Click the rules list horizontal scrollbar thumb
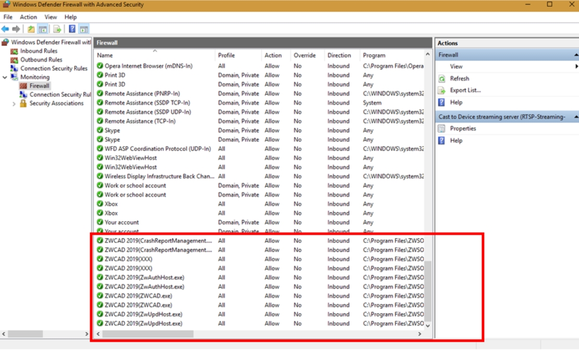The width and height of the screenshot is (579, 350). (x=148, y=334)
